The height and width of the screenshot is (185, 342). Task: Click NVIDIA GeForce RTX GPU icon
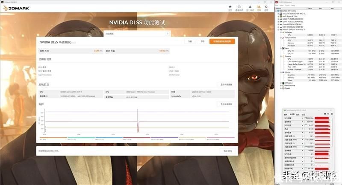(x=281, y=29)
